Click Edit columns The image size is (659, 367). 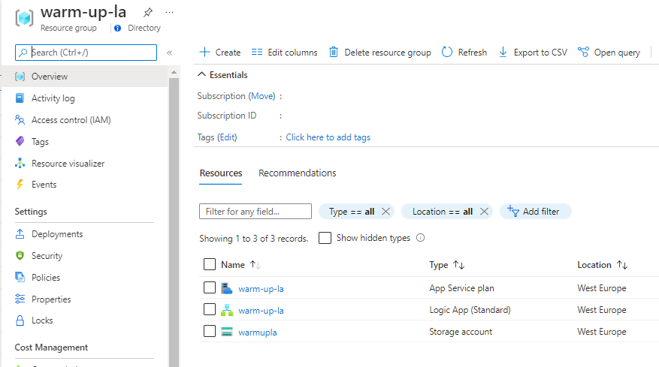click(x=285, y=53)
